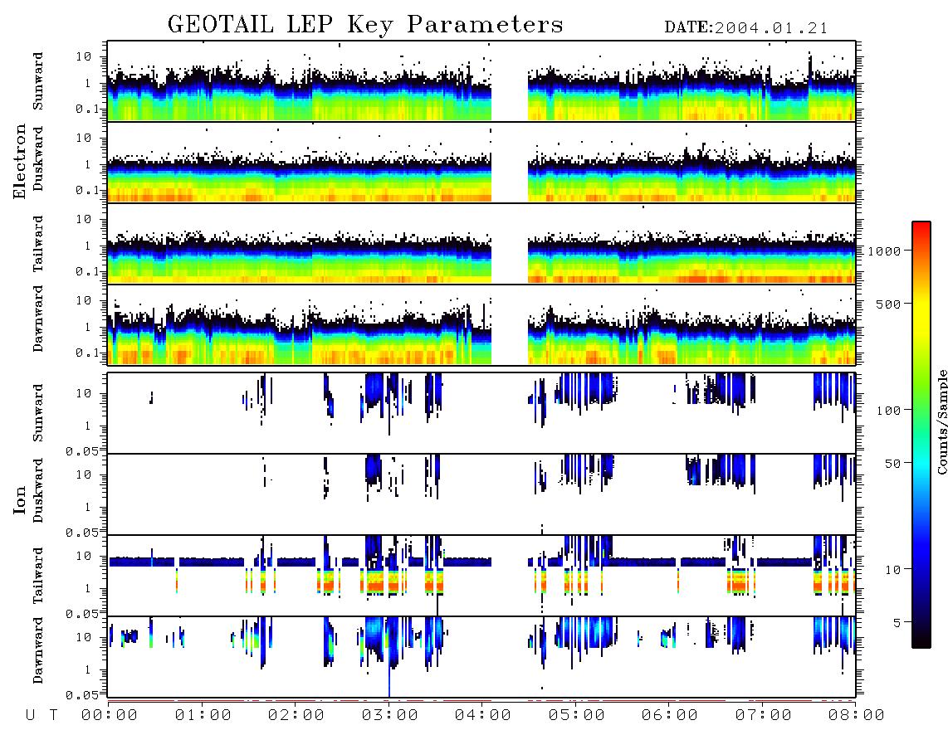The image size is (948, 730).
Task: Click the U T axis label
Action: 42,715
